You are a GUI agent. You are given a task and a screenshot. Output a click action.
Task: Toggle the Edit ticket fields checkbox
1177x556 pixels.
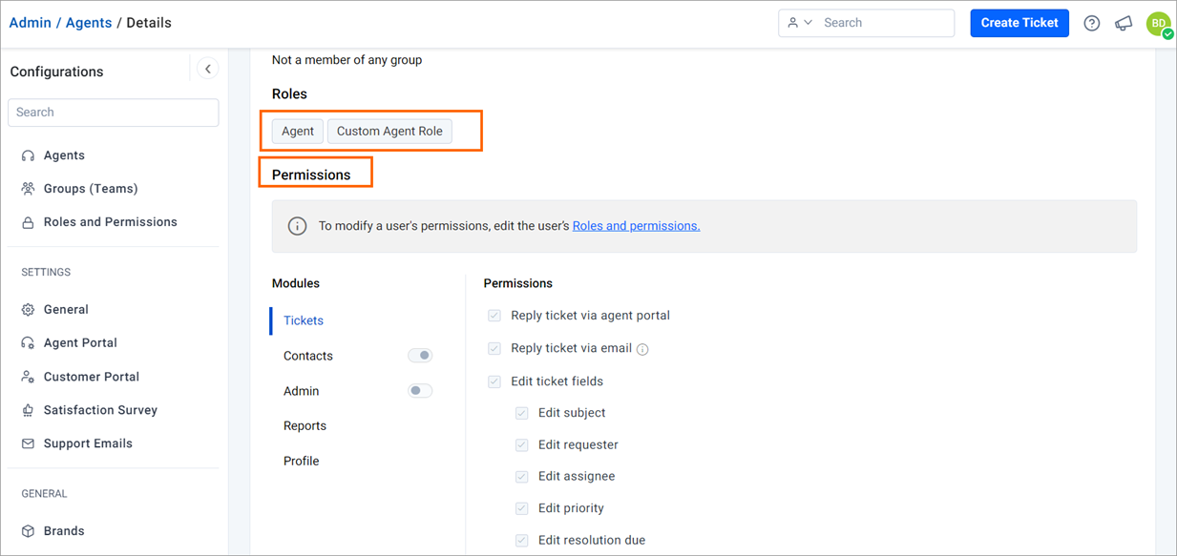[x=494, y=381]
